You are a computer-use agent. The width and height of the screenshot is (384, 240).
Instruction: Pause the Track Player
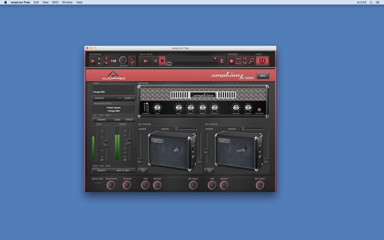point(156,61)
